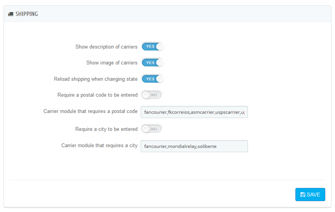
Task: Click 'Reload shipping when changing state' label
Action: [x=96, y=79]
